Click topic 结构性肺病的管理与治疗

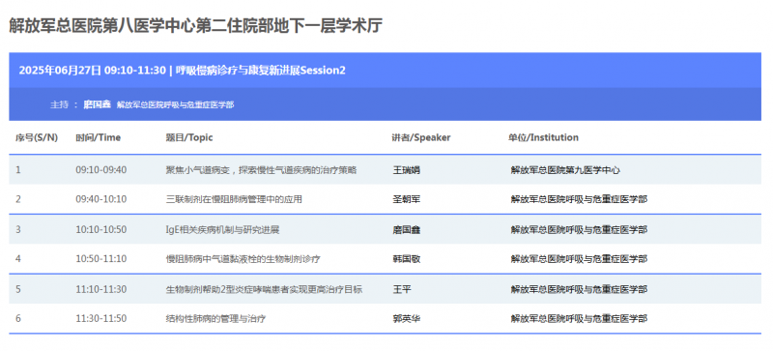pos(215,318)
